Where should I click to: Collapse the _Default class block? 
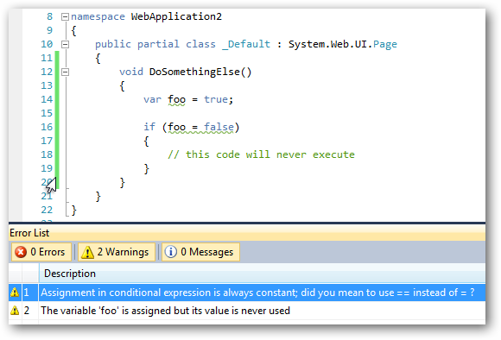pyautogui.click(x=65, y=44)
